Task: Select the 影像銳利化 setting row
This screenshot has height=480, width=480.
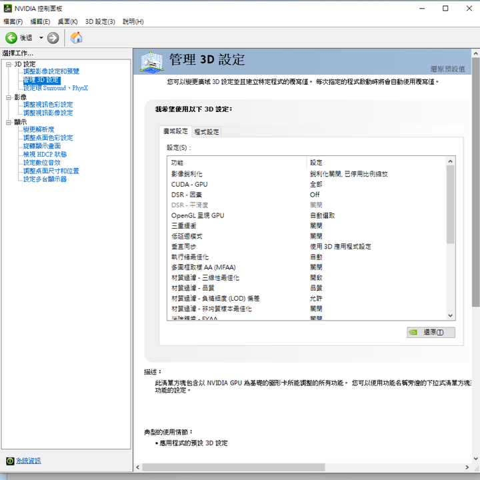Action: pos(307,174)
